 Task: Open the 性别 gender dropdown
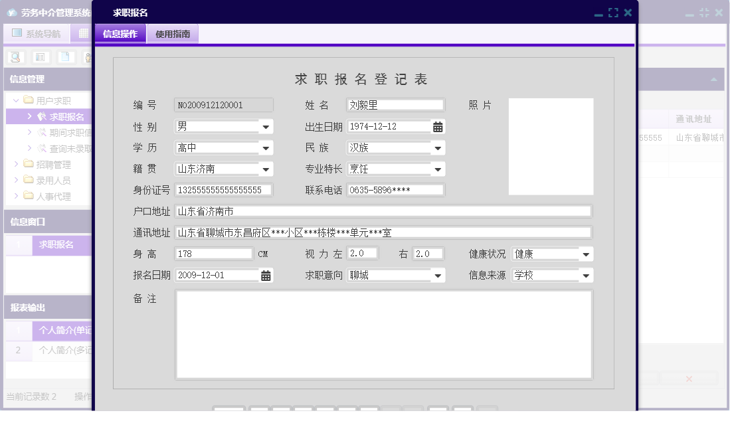pyautogui.click(x=266, y=126)
